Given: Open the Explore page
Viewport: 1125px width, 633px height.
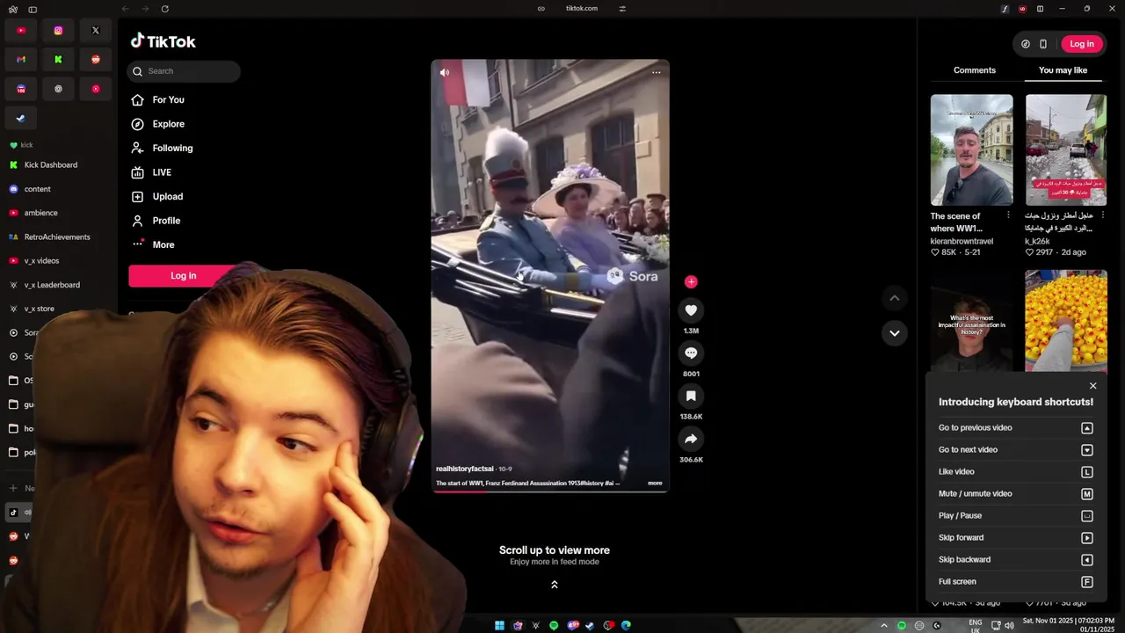Looking at the screenshot, I should [x=158, y=124].
